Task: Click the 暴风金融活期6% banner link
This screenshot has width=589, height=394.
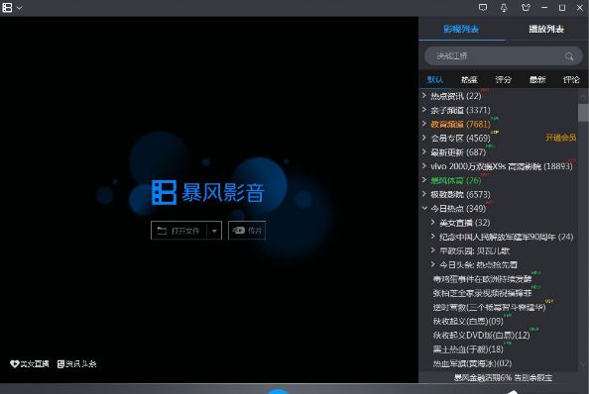Action: point(503,377)
